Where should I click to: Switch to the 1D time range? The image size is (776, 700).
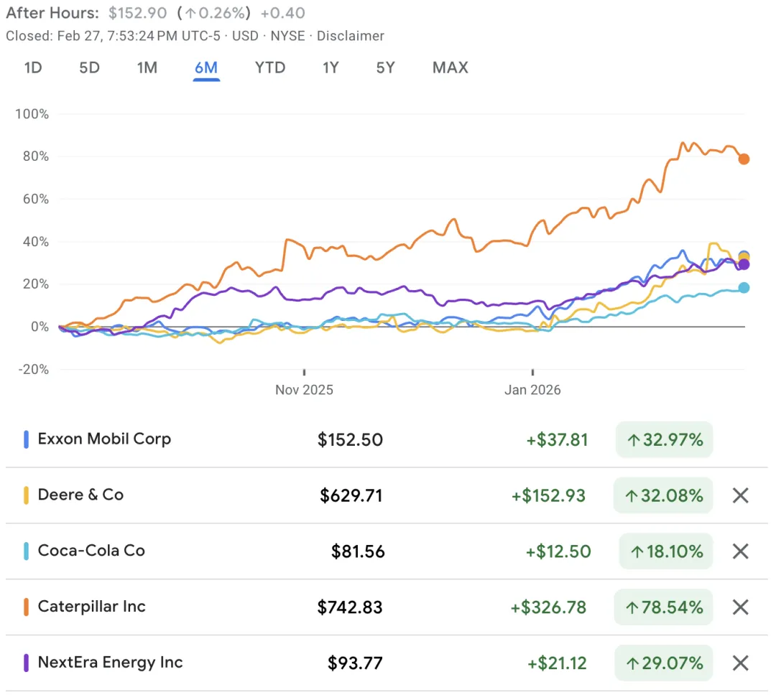click(x=33, y=68)
